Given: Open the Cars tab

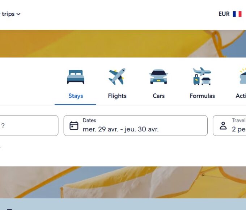Looking at the screenshot, I should 158,96.
